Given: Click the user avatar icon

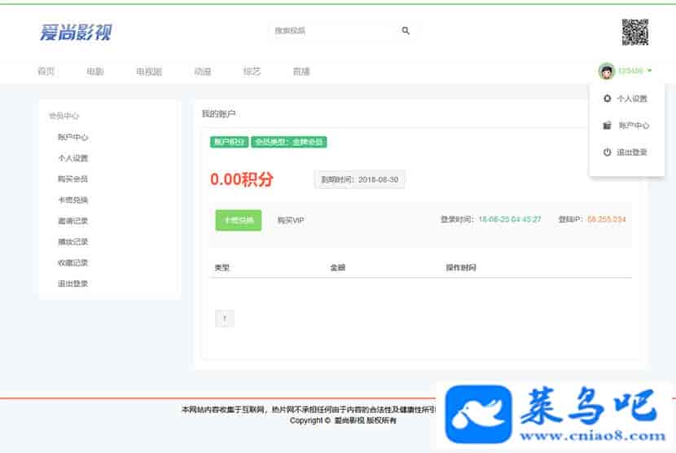Looking at the screenshot, I should [x=607, y=72].
